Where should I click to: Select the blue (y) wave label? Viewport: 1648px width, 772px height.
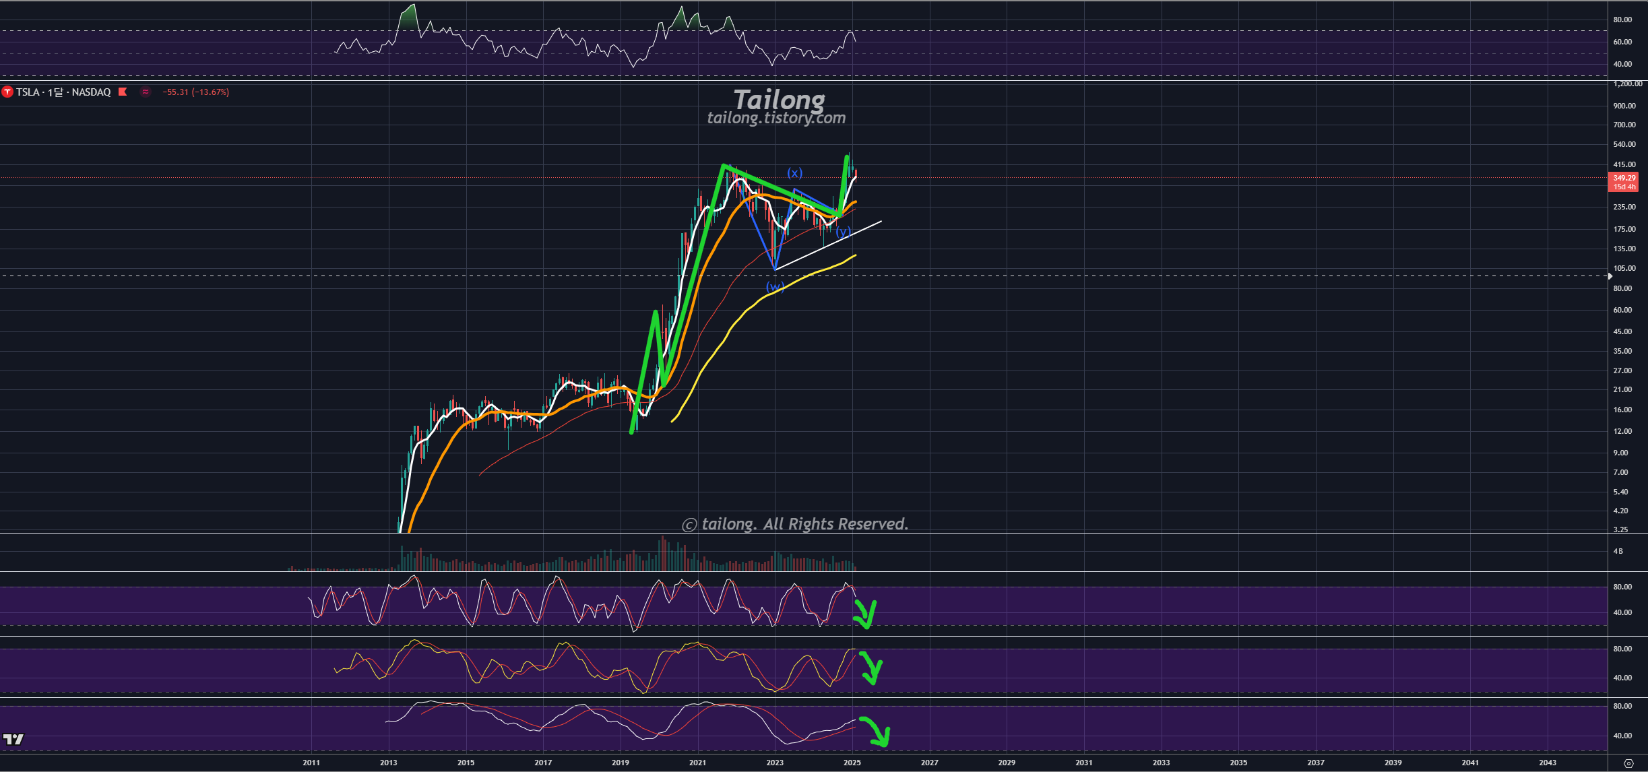843,232
